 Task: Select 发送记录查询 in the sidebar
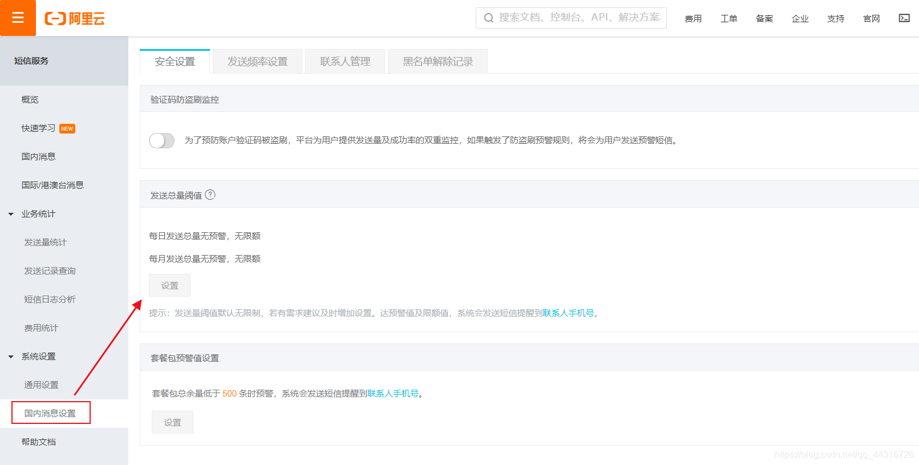pyautogui.click(x=50, y=271)
